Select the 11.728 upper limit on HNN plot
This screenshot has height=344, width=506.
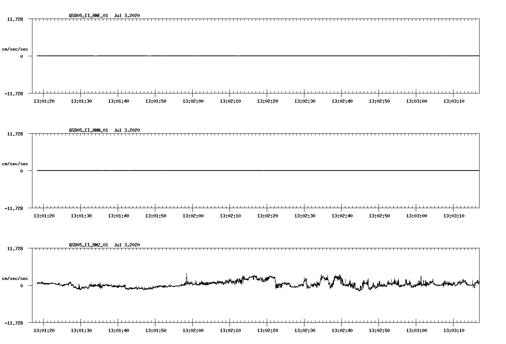15,134
